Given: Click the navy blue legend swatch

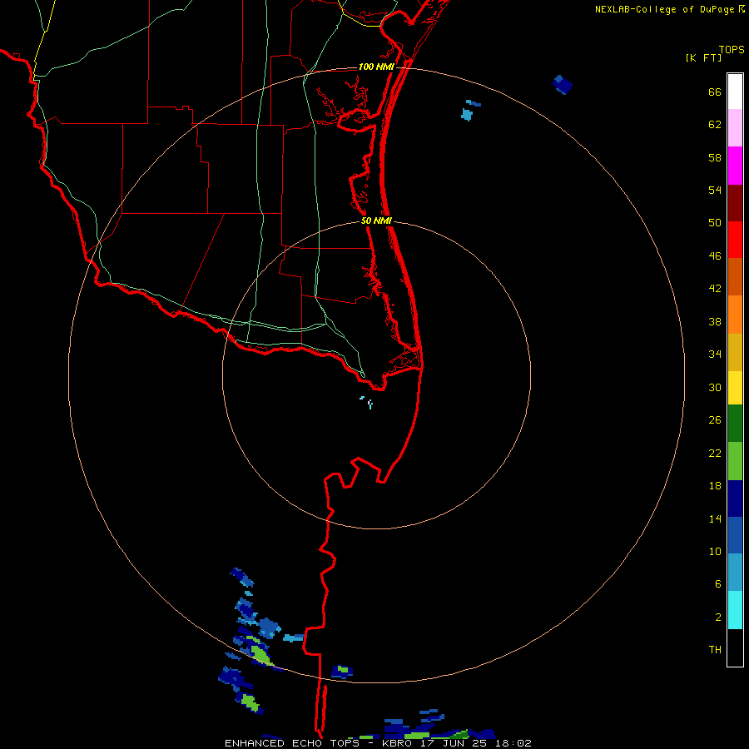Looking at the screenshot, I should pos(735,499).
